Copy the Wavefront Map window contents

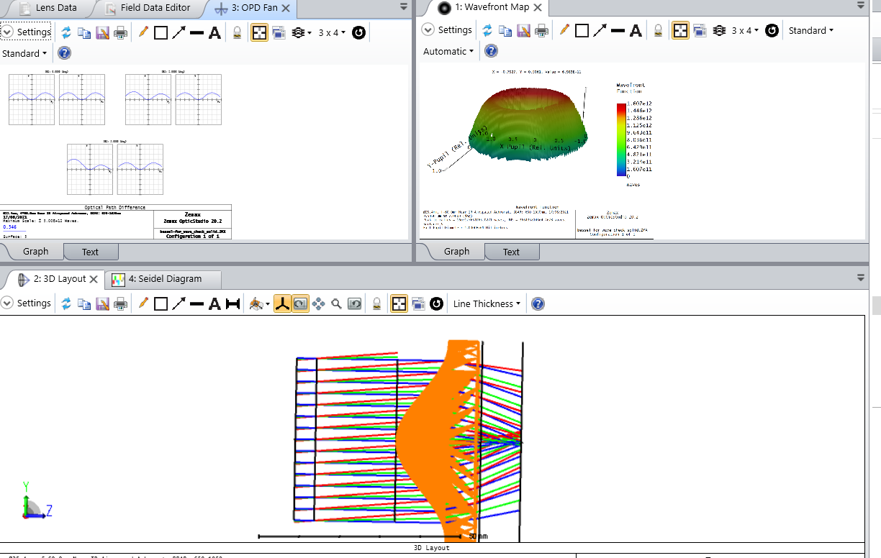[505, 30]
